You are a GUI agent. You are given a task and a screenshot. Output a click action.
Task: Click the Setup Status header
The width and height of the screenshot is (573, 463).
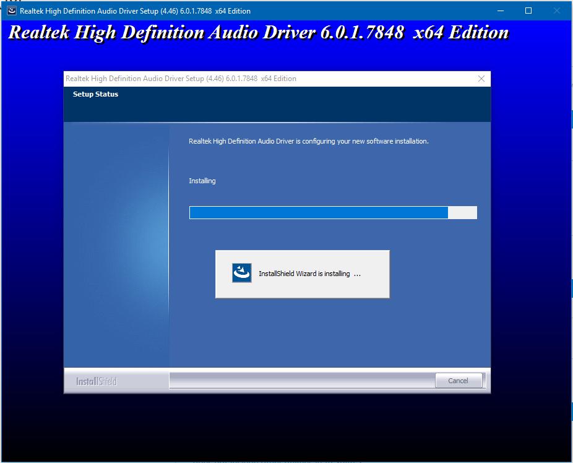click(95, 94)
